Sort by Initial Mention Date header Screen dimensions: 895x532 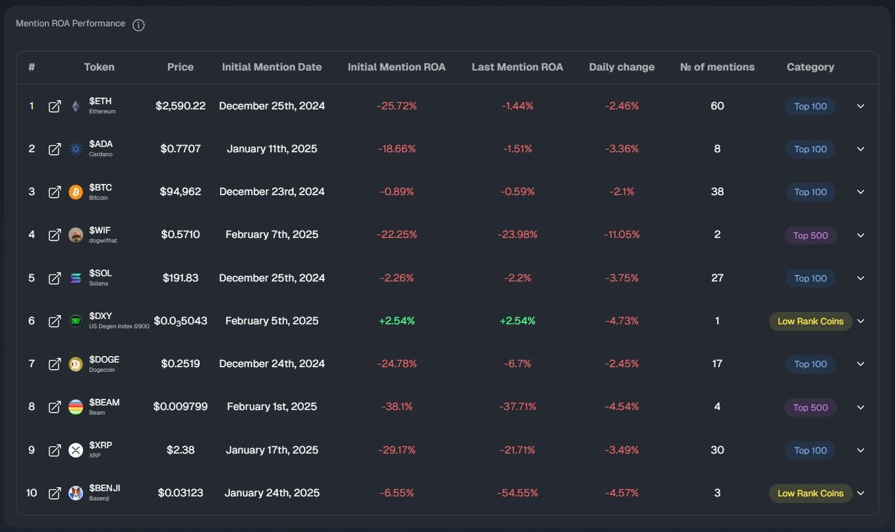point(272,67)
